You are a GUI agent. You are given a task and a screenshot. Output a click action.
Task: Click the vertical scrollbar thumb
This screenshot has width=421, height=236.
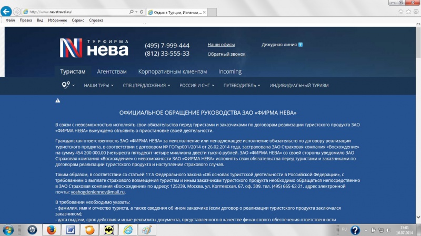click(x=418, y=42)
